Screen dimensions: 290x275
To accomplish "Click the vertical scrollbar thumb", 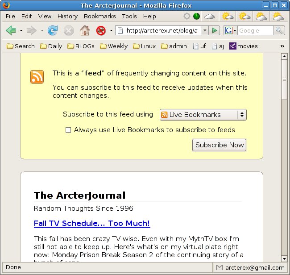I will pos(284,79).
